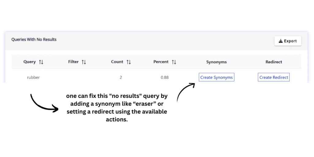Click Create Redirect for rubber query
The image size is (314, 157).
[274, 77]
